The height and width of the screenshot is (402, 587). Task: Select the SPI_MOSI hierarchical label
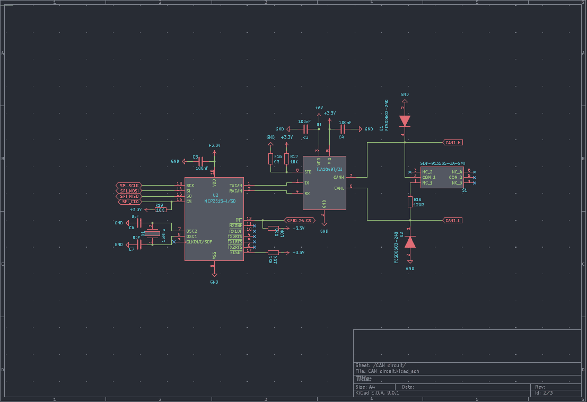pyautogui.click(x=129, y=191)
